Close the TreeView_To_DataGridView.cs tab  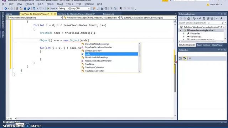click(x=55, y=14)
